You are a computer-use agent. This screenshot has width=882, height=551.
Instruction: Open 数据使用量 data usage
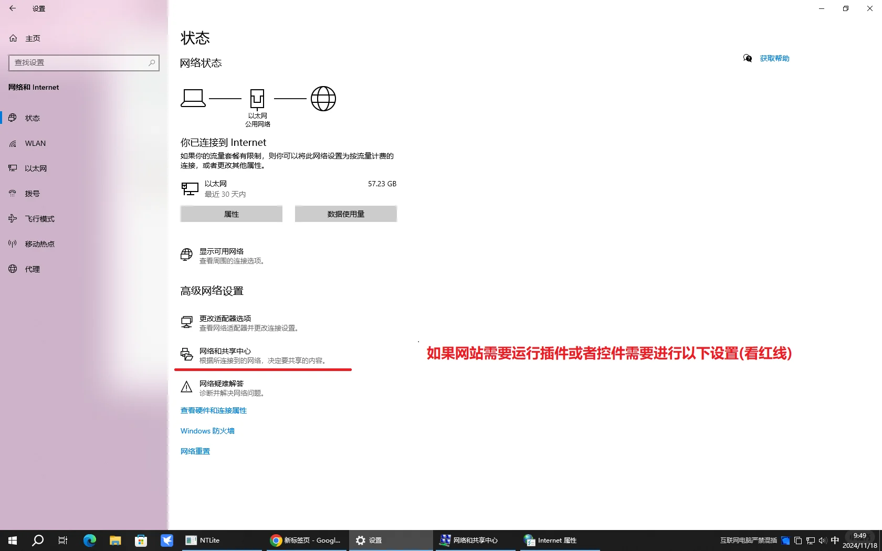pyautogui.click(x=346, y=214)
